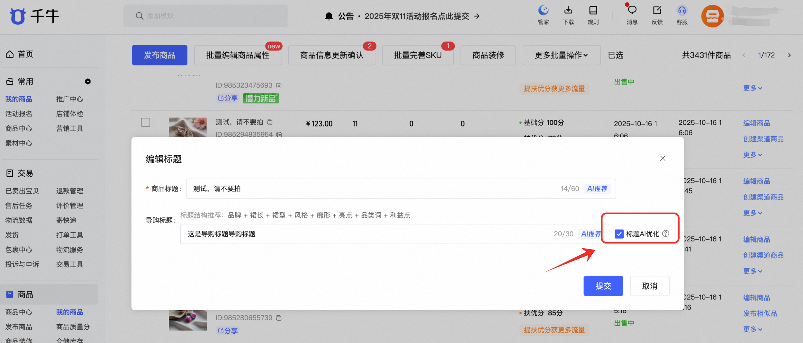Screen dimensions: 803x343
Task: Open 商品质量分 menu item
Action: click(73, 327)
